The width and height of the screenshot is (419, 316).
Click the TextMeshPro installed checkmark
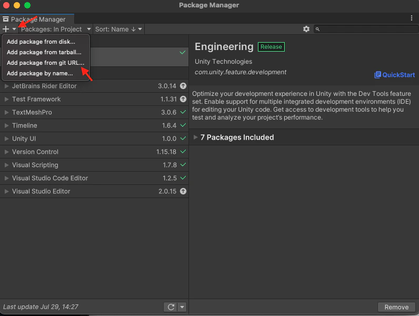tap(183, 112)
